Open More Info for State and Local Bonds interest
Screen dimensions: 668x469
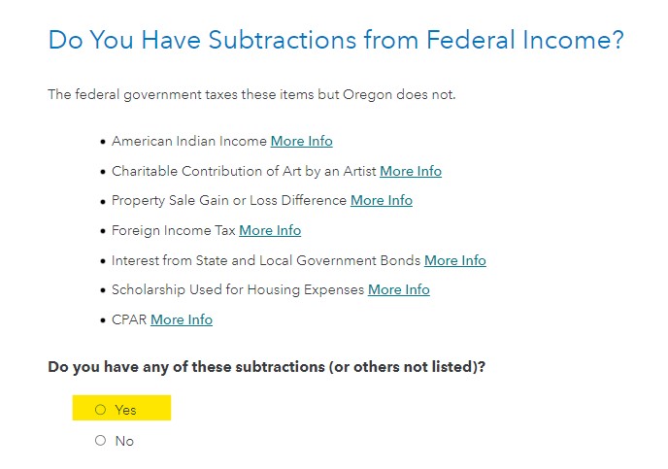tap(455, 260)
